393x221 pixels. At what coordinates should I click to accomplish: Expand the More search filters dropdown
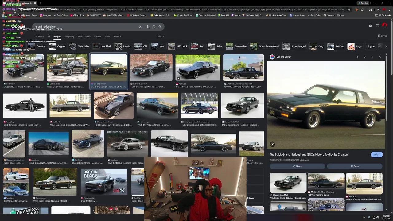pyautogui.click(x=118, y=37)
